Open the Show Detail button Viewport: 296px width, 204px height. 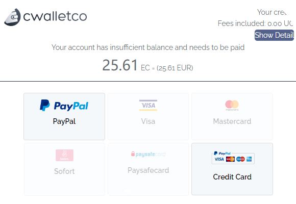(274, 35)
